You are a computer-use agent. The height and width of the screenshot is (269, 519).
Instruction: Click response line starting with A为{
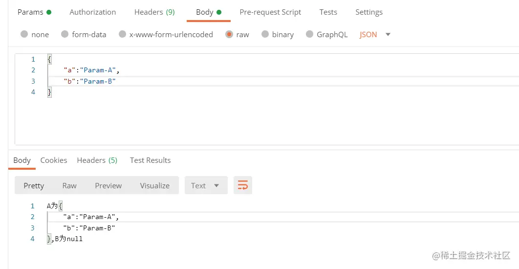click(x=55, y=206)
